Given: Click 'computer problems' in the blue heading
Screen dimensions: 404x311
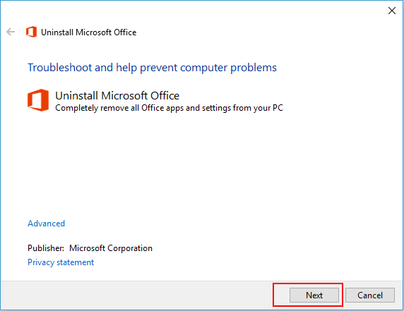Looking at the screenshot, I should coord(228,68).
